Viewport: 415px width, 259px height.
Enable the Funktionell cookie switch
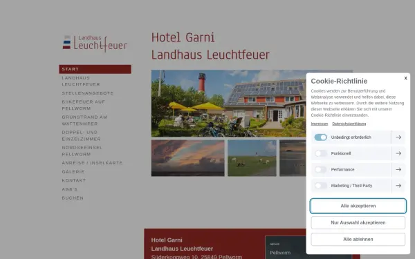[x=320, y=153]
